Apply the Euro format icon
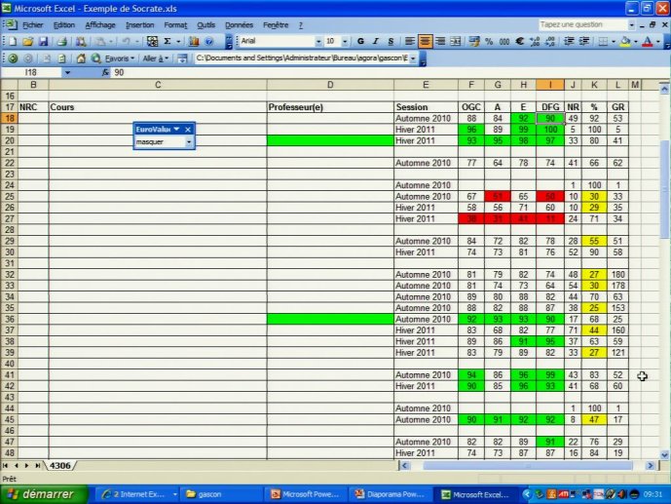This screenshot has height=504, width=671. click(x=519, y=41)
